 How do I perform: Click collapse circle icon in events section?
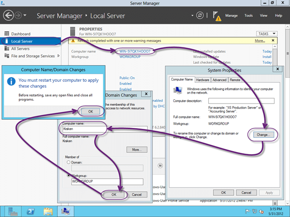(x=160, y=165)
